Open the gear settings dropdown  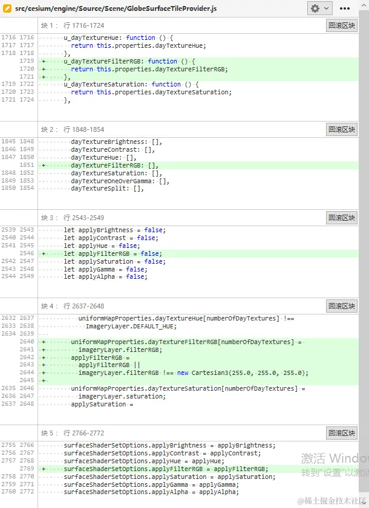tap(319, 8)
